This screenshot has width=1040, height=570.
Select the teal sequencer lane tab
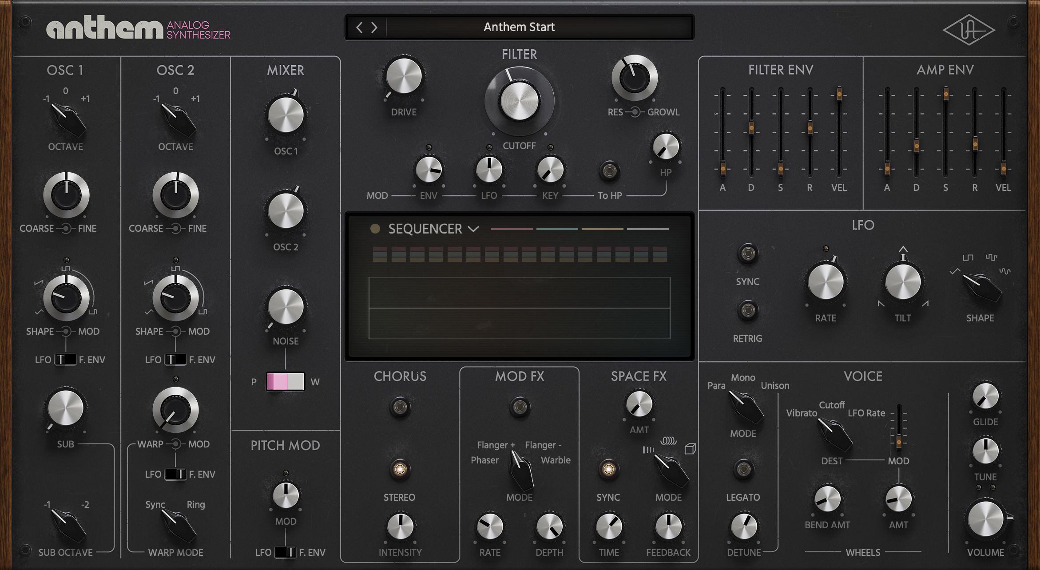point(557,229)
